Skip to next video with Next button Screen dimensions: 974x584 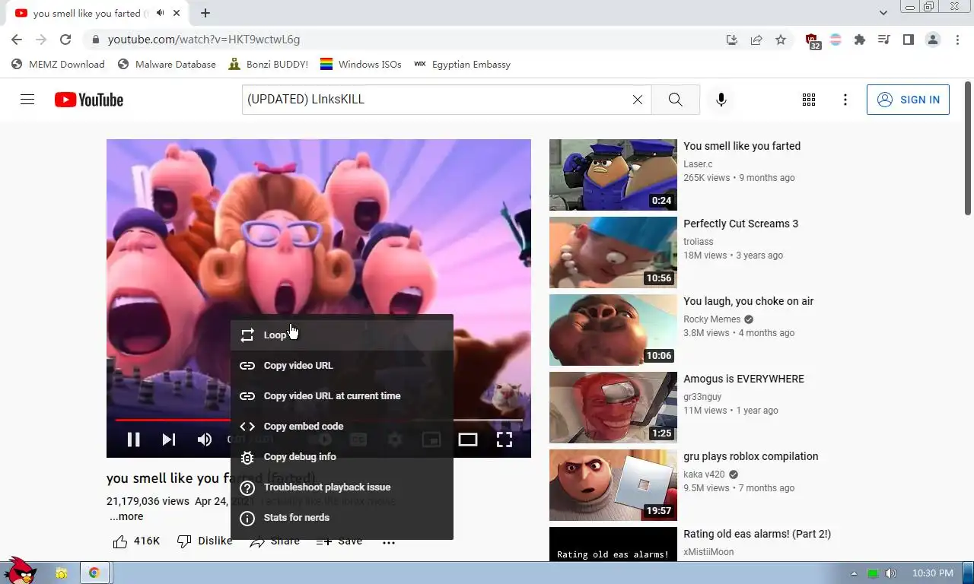[x=169, y=440]
